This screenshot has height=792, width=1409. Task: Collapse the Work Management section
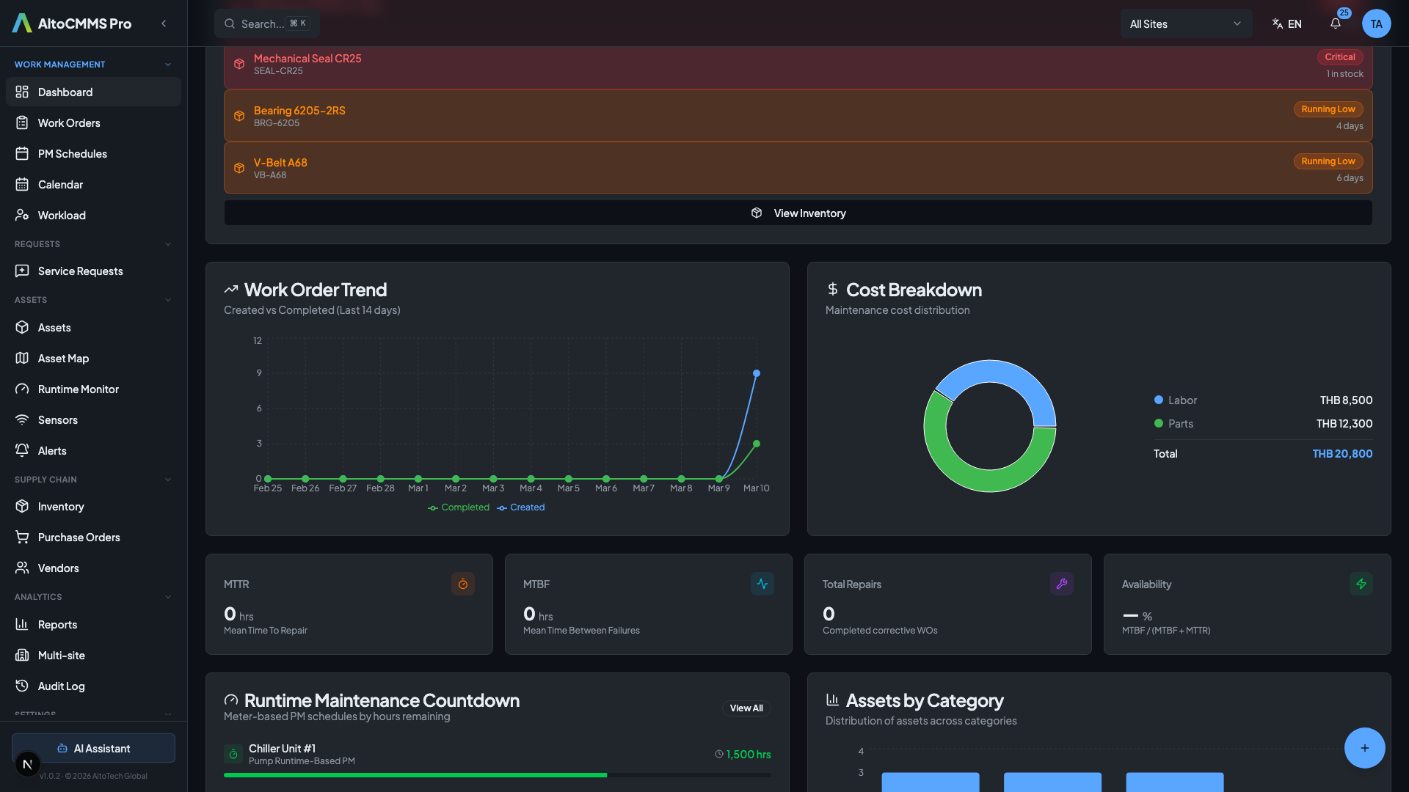[168, 65]
